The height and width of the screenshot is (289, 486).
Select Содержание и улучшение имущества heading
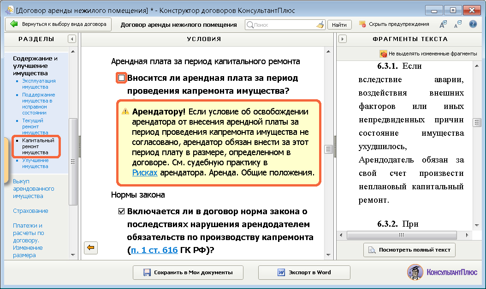pyautogui.click(x=35, y=66)
